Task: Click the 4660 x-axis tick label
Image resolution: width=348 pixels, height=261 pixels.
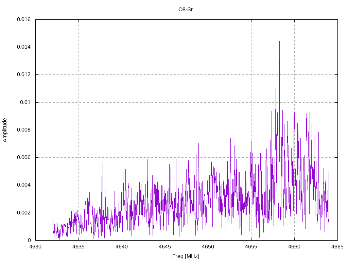Action: click(x=295, y=247)
